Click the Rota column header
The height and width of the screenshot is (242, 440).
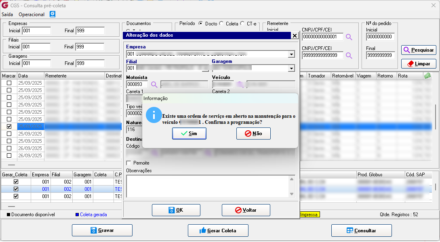pos(410,76)
